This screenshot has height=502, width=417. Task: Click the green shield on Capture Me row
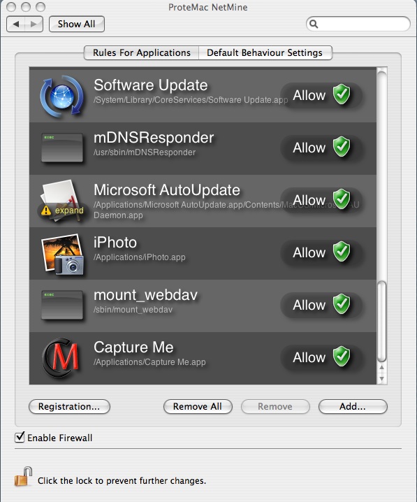tap(342, 357)
